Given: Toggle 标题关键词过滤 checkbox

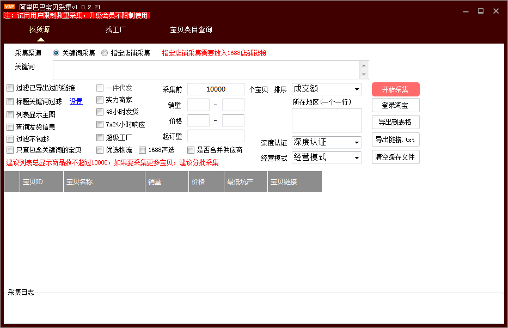Looking at the screenshot, I should click(10, 101).
